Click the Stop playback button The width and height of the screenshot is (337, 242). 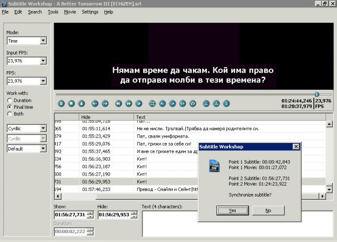(x=72, y=104)
